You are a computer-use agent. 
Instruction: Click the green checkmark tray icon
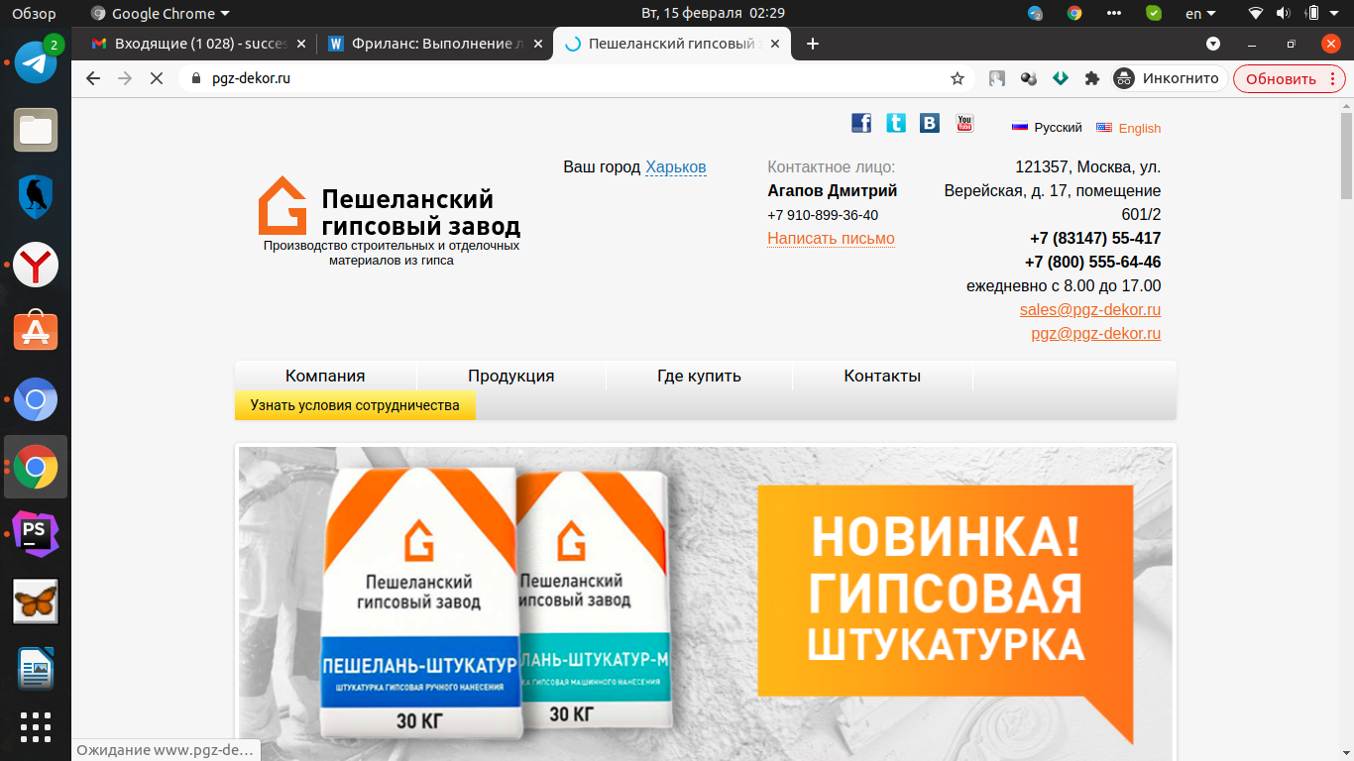click(x=1154, y=14)
